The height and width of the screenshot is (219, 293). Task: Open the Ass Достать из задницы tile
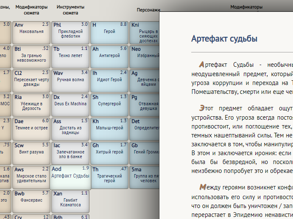tap(70, 129)
